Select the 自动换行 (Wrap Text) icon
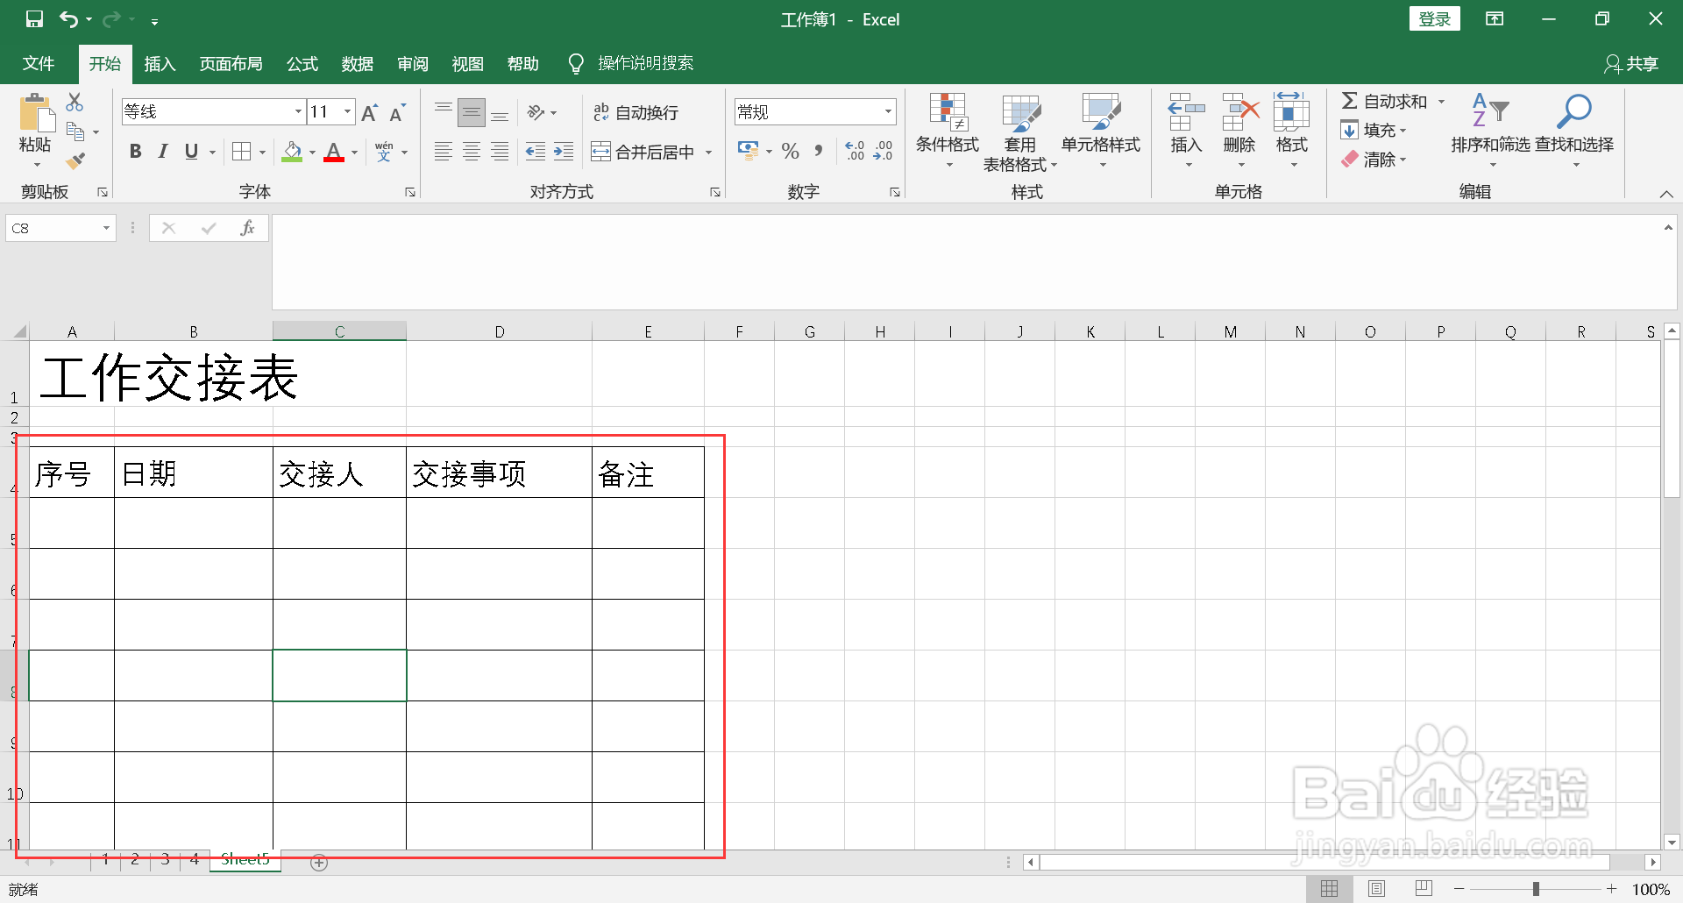Screen dimensions: 1683x903 635,111
